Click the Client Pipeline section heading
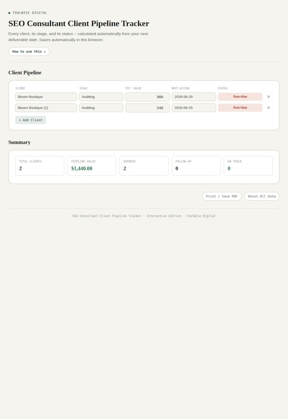This screenshot has width=288, height=419. (x=25, y=73)
